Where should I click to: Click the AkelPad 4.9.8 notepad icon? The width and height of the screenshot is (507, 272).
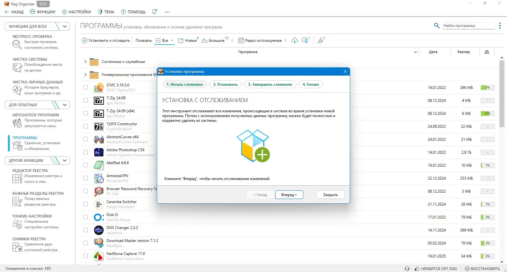tap(99, 165)
